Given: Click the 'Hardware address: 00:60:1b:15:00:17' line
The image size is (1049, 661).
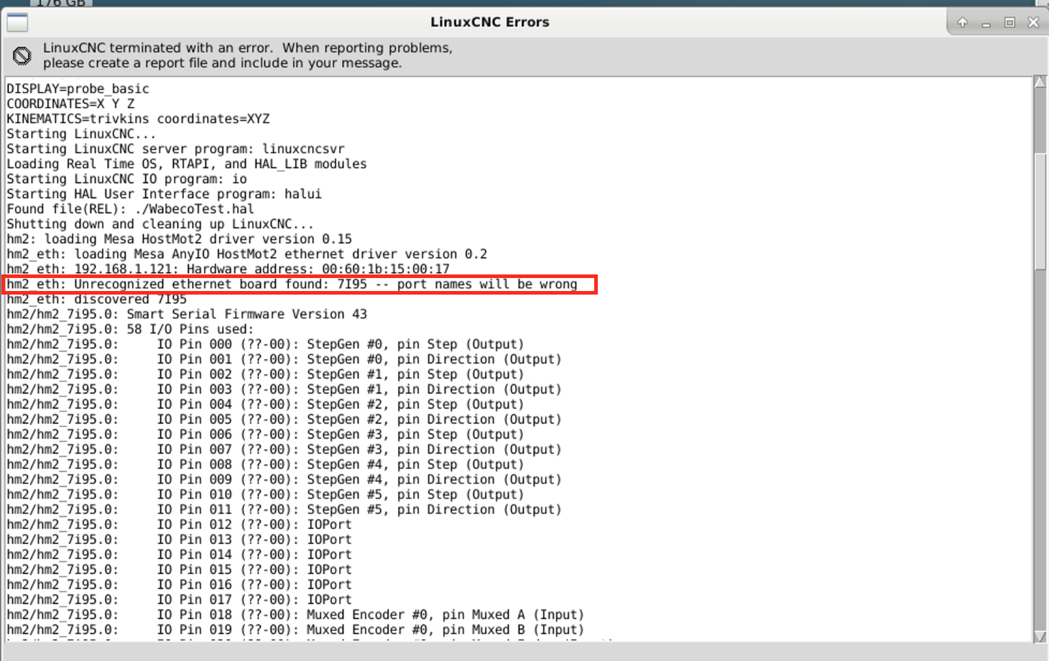Looking at the screenshot, I should pos(228,270).
